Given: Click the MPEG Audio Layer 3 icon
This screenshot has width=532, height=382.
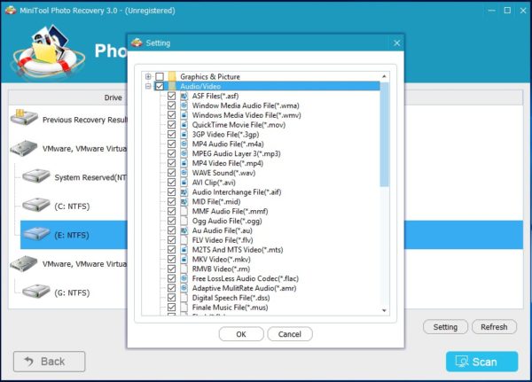Looking at the screenshot, I should pyautogui.click(x=184, y=153).
